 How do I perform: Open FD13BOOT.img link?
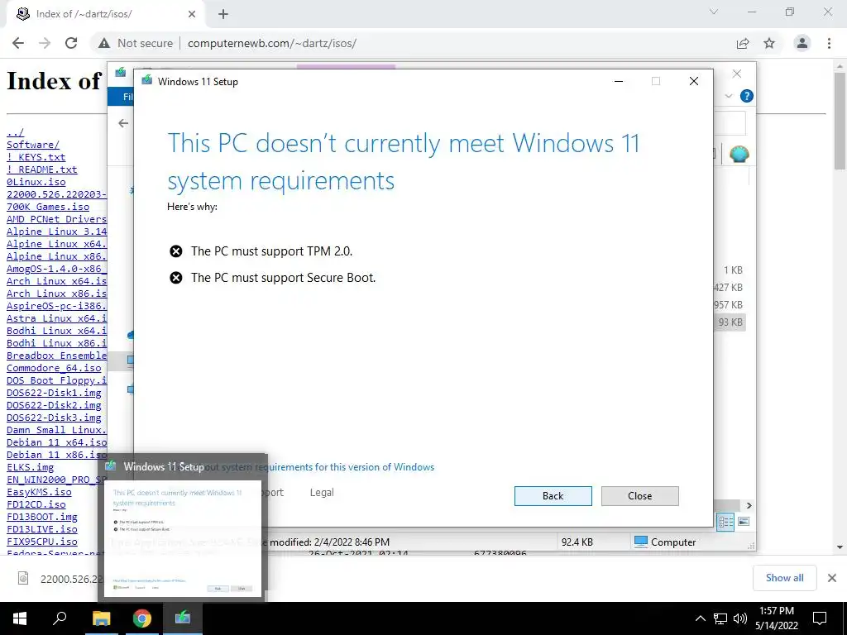coord(42,517)
